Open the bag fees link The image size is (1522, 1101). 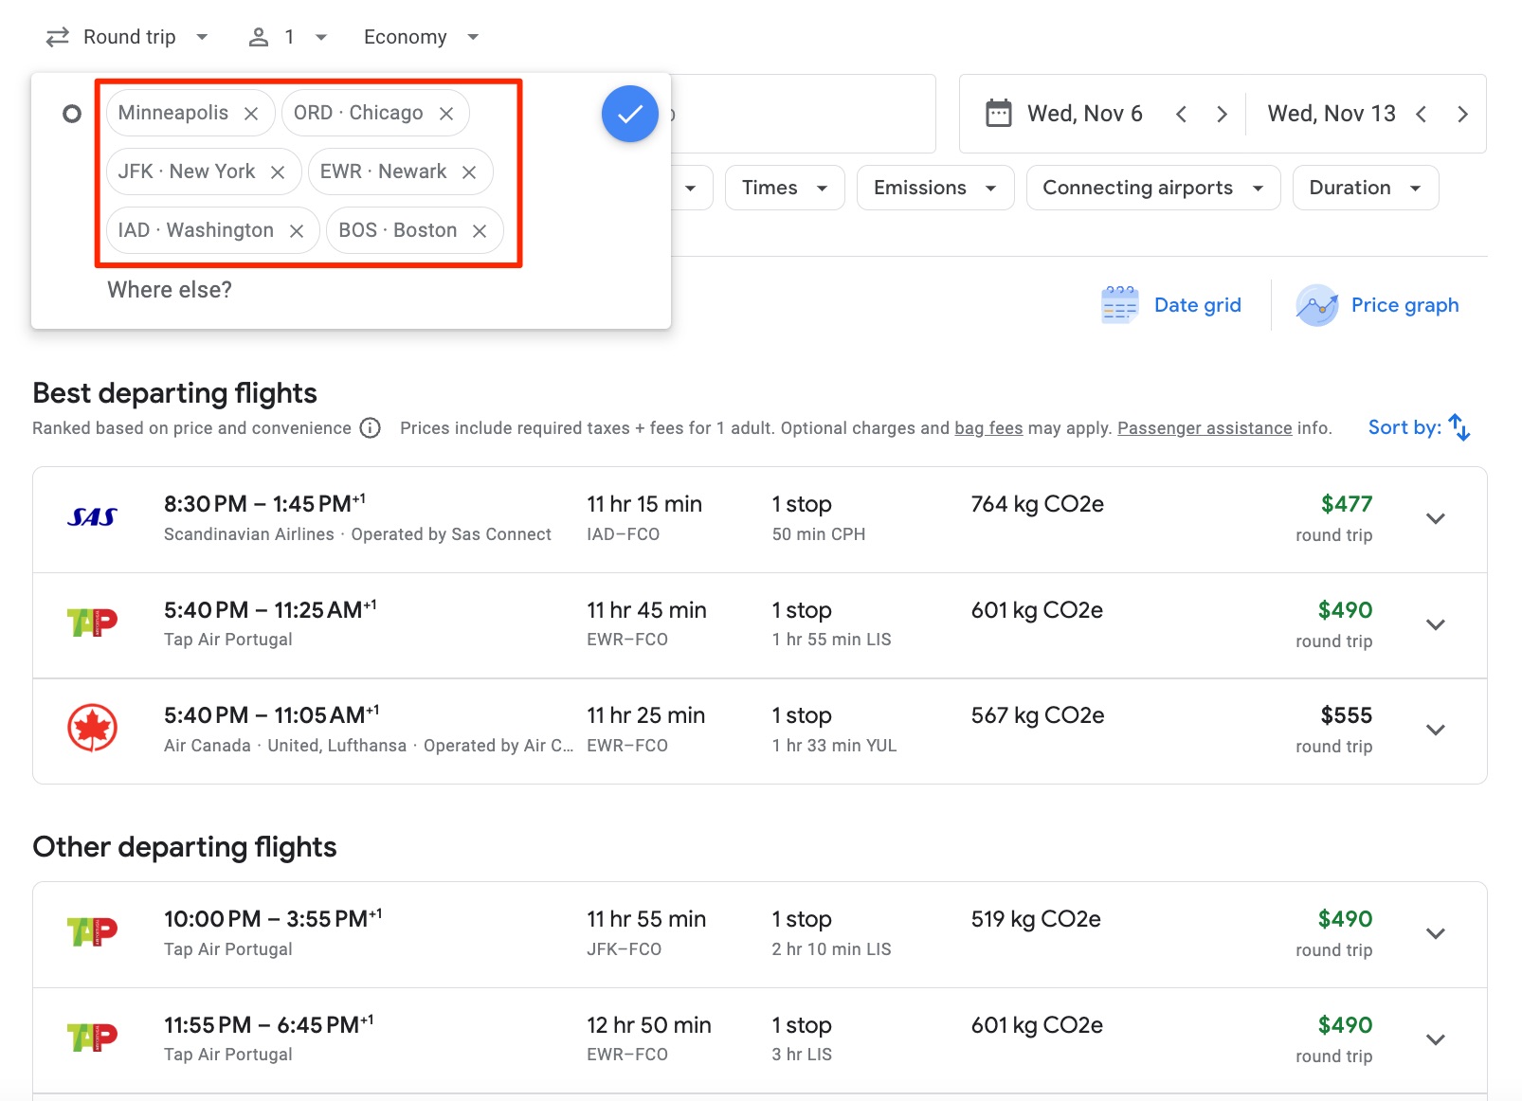coord(987,427)
